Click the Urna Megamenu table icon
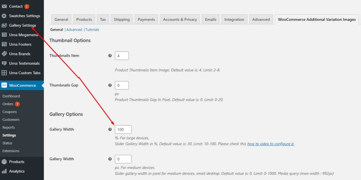Screen dimensions: 361x180 (x=4, y=35)
